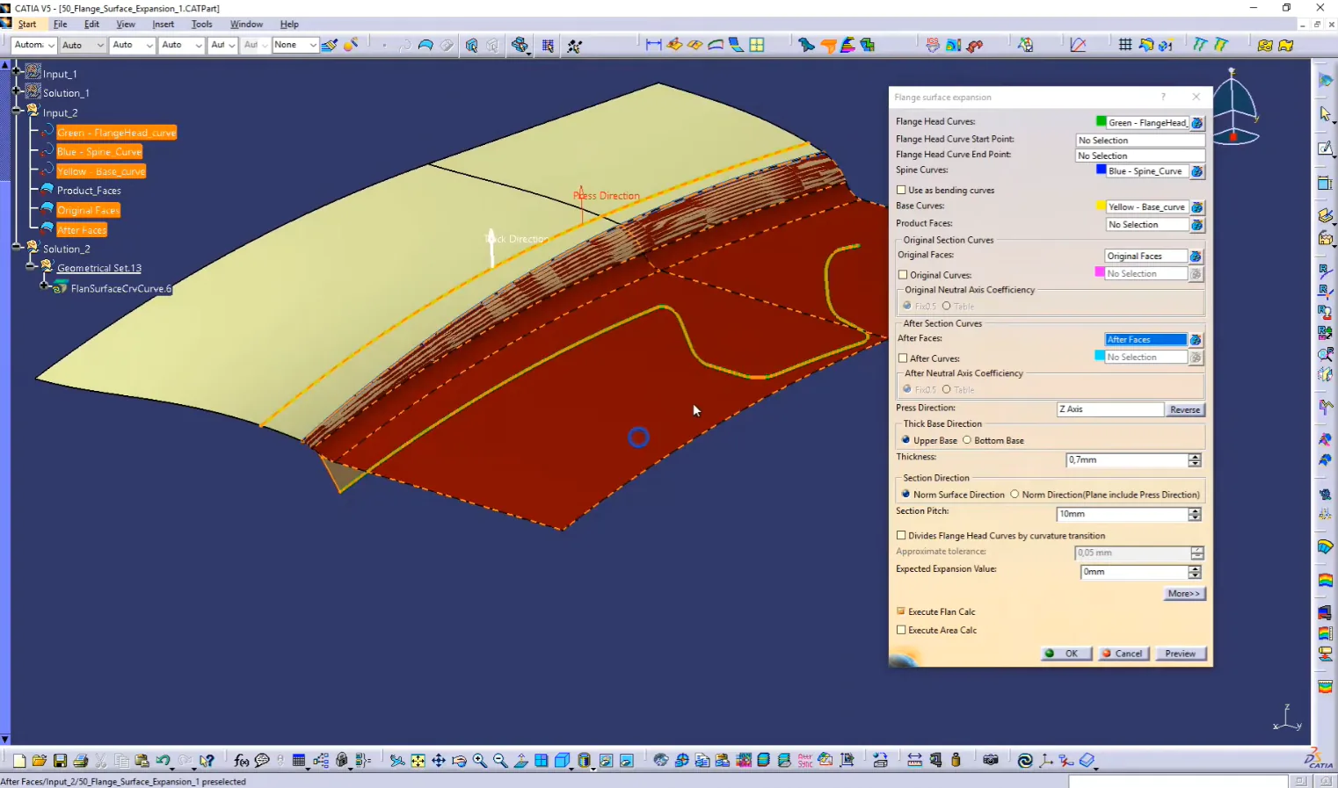Image resolution: width=1338 pixels, height=788 pixels.
Task: Select the Pan view tool
Action: click(x=439, y=761)
